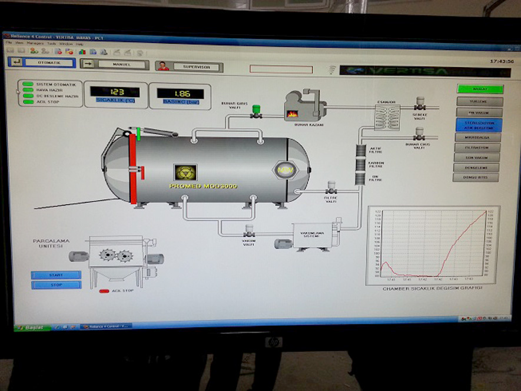The height and width of the screenshot is (391, 521).
Task: Click the grey user logout toolbar icon
Action: tap(45, 51)
